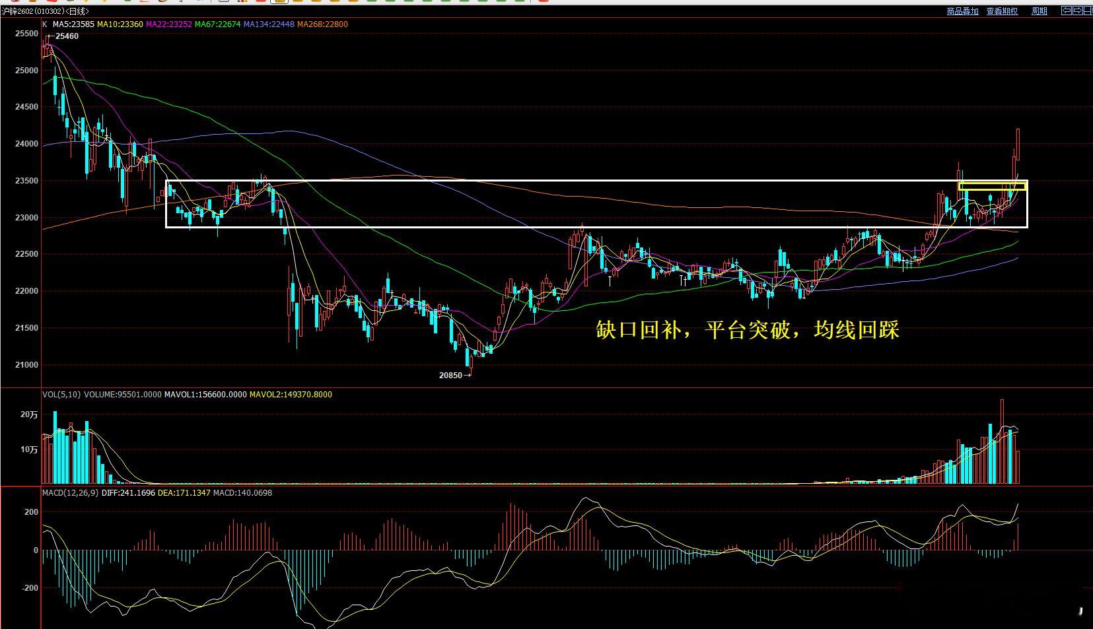Select the MA134:22448 moving average label
1093x629 pixels.
269,24
